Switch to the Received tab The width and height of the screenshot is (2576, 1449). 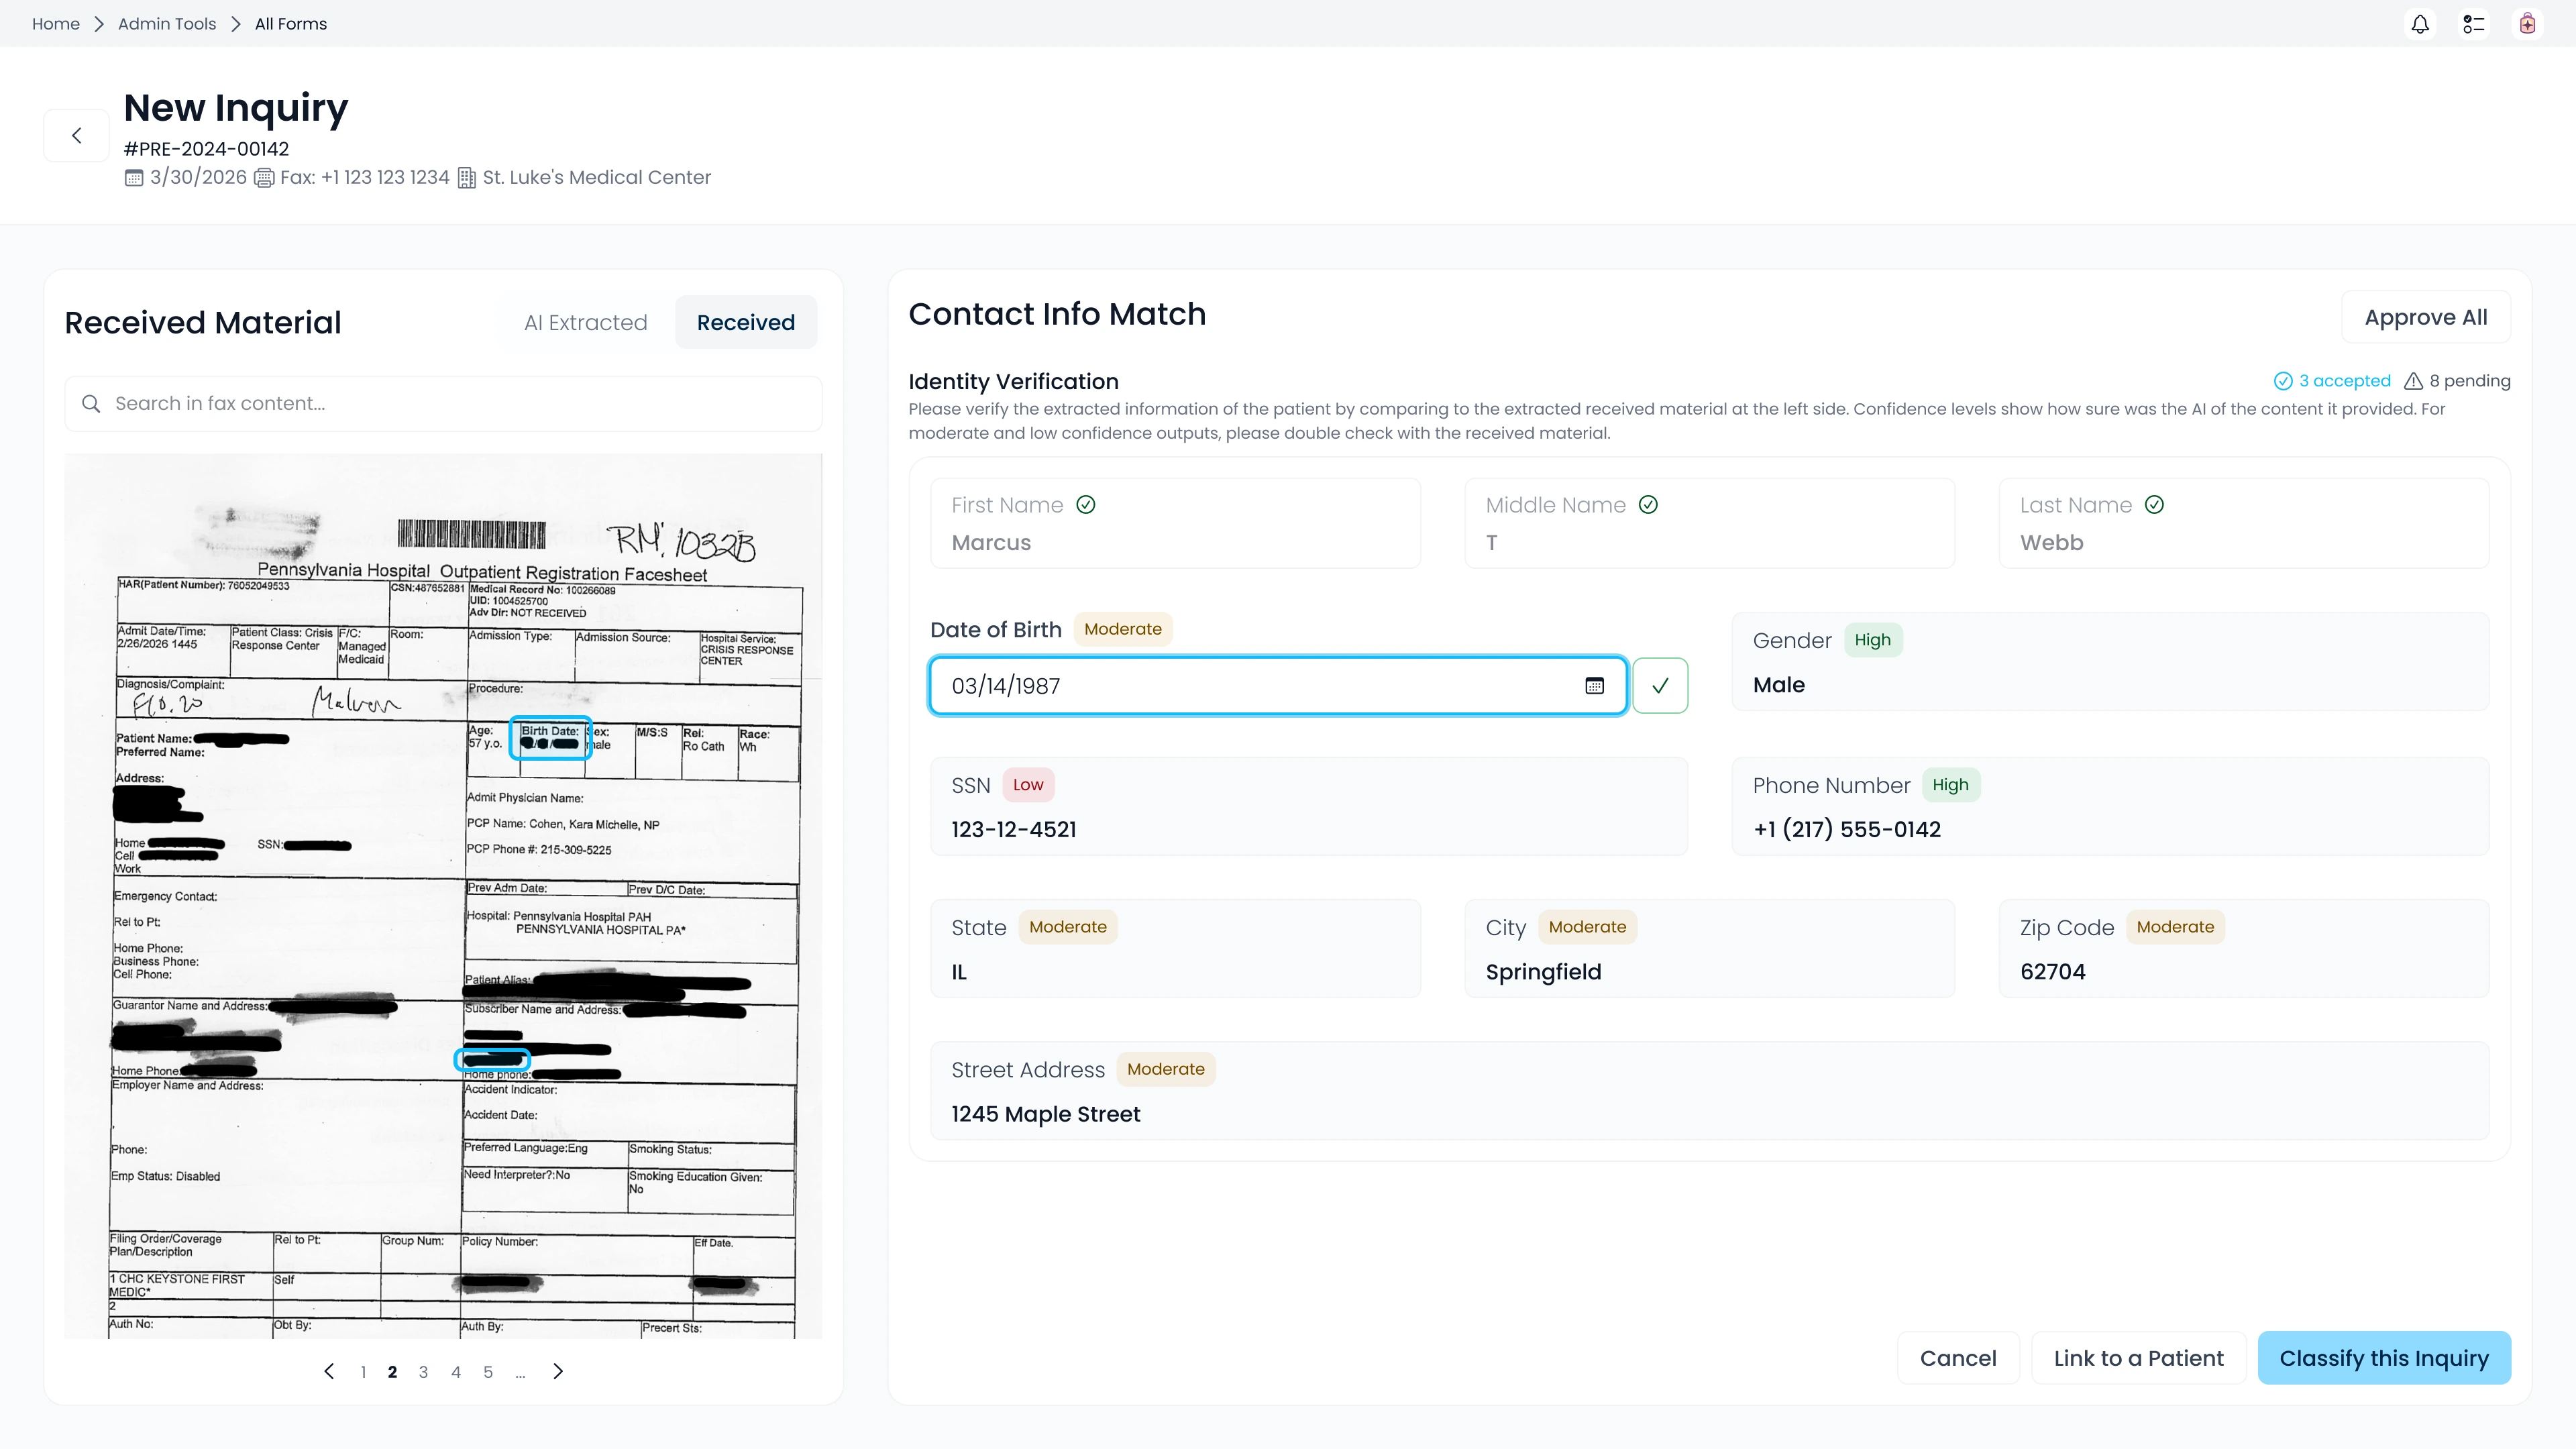coord(746,323)
